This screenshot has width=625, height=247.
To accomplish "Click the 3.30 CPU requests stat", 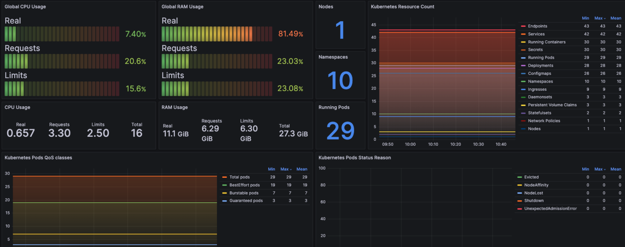I will click(x=59, y=133).
